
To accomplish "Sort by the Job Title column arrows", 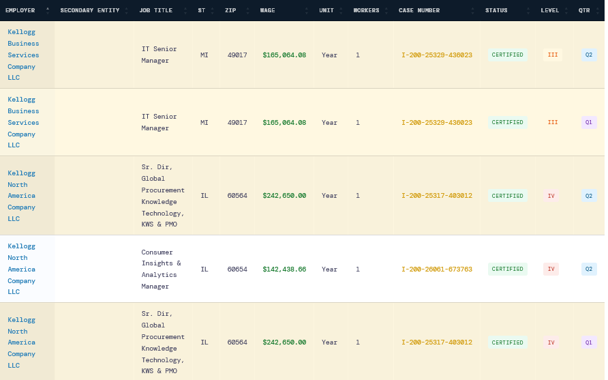I will 185,10.
